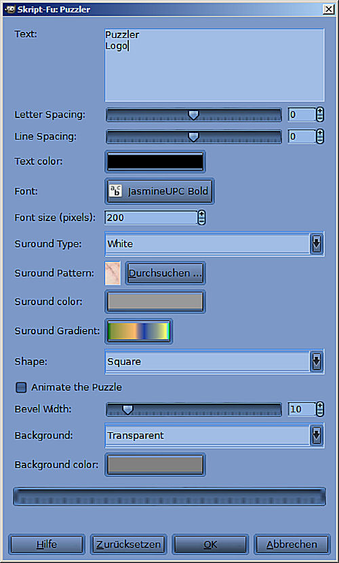Click the Font size spinner arrows
Image resolution: width=339 pixels, height=563 pixels.
tap(201, 218)
